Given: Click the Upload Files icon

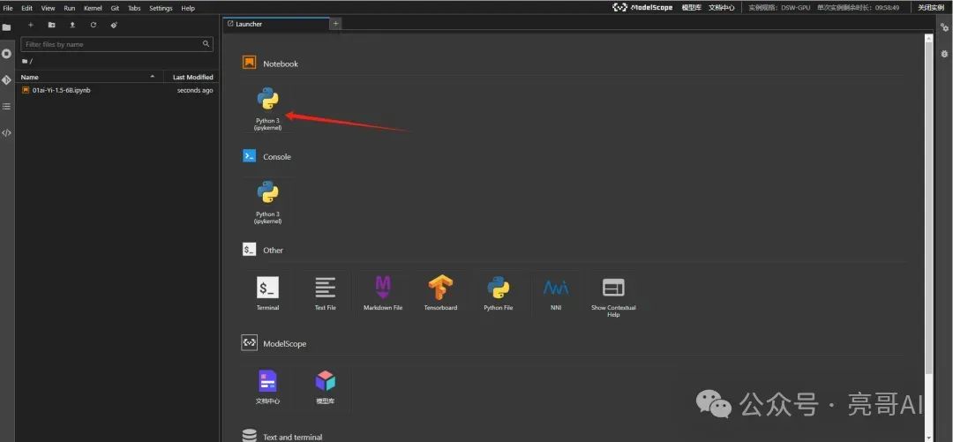Looking at the screenshot, I should pos(72,25).
